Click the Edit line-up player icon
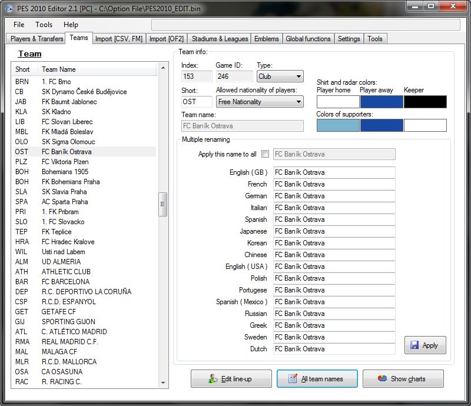This screenshot has width=471, height=406. pos(213,379)
